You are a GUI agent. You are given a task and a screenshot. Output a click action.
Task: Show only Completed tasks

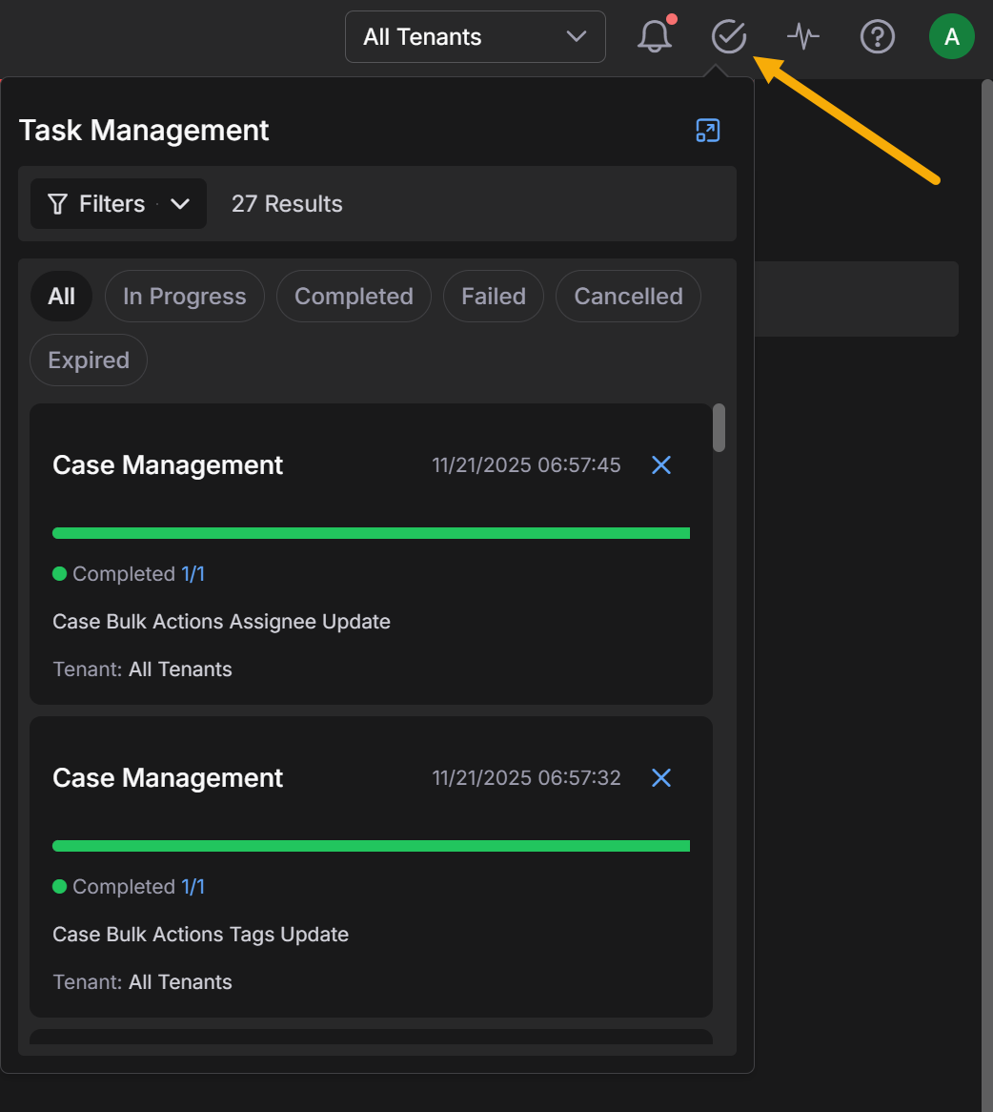coord(354,297)
